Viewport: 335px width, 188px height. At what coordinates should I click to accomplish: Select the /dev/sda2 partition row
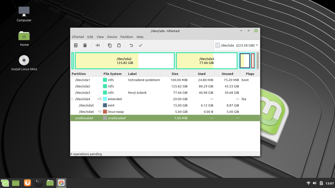coord(165,86)
